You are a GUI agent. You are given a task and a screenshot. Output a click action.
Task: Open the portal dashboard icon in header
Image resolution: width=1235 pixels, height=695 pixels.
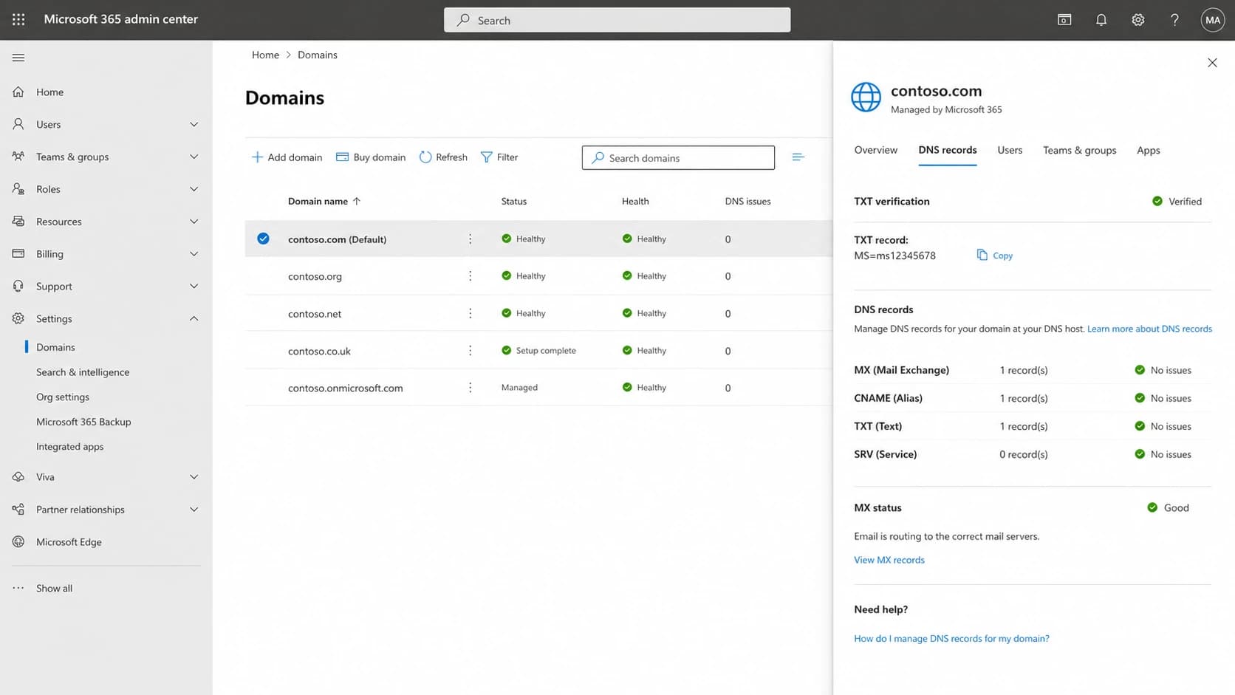[1064, 20]
